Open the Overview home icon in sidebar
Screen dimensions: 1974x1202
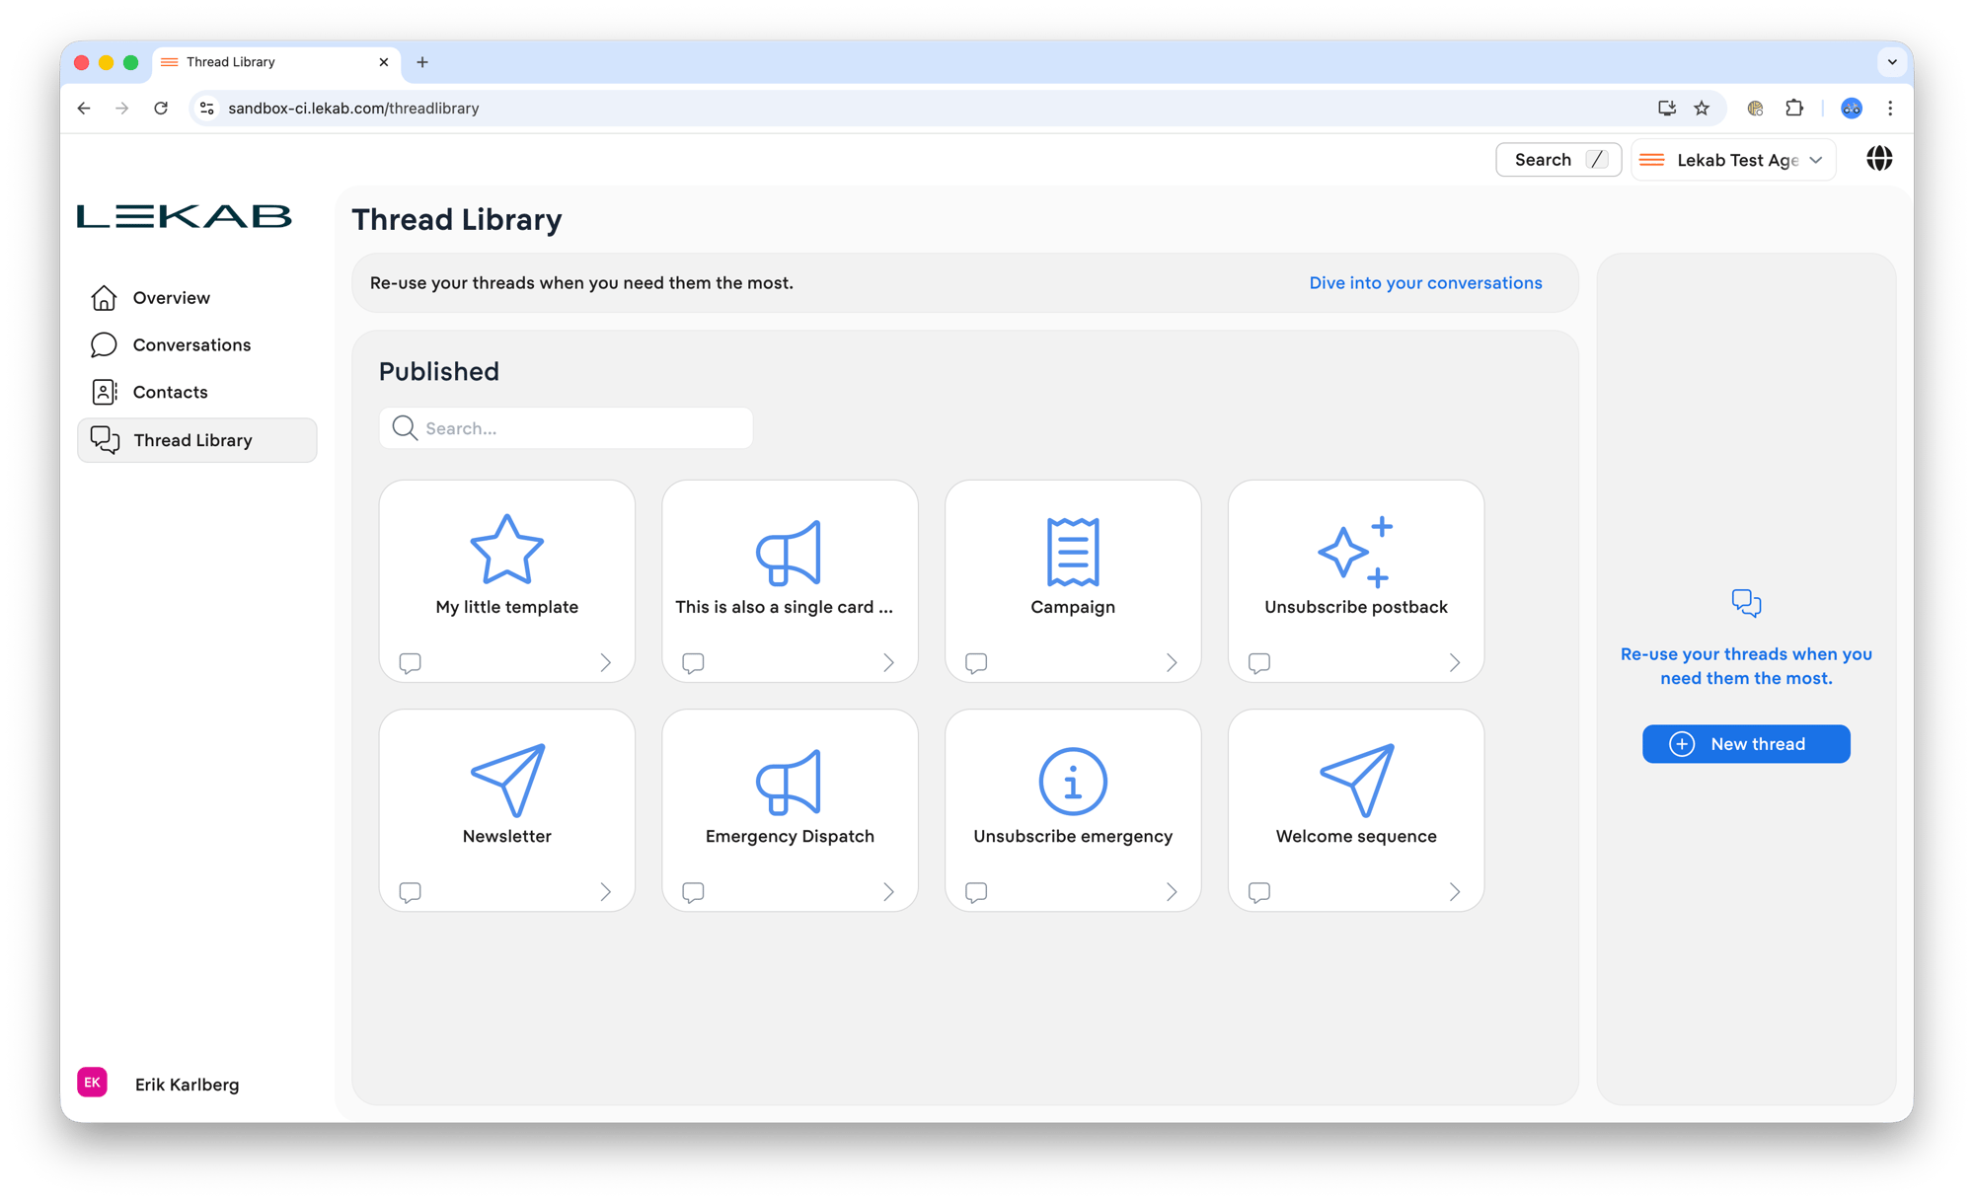point(104,297)
